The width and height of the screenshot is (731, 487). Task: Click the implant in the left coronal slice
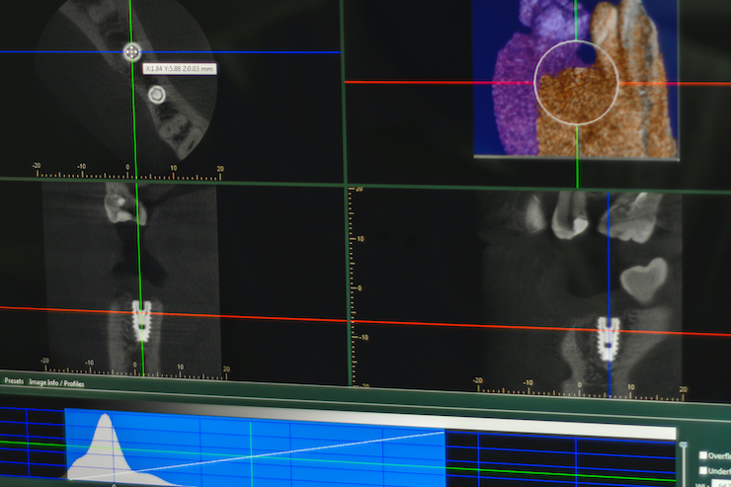(143, 320)
